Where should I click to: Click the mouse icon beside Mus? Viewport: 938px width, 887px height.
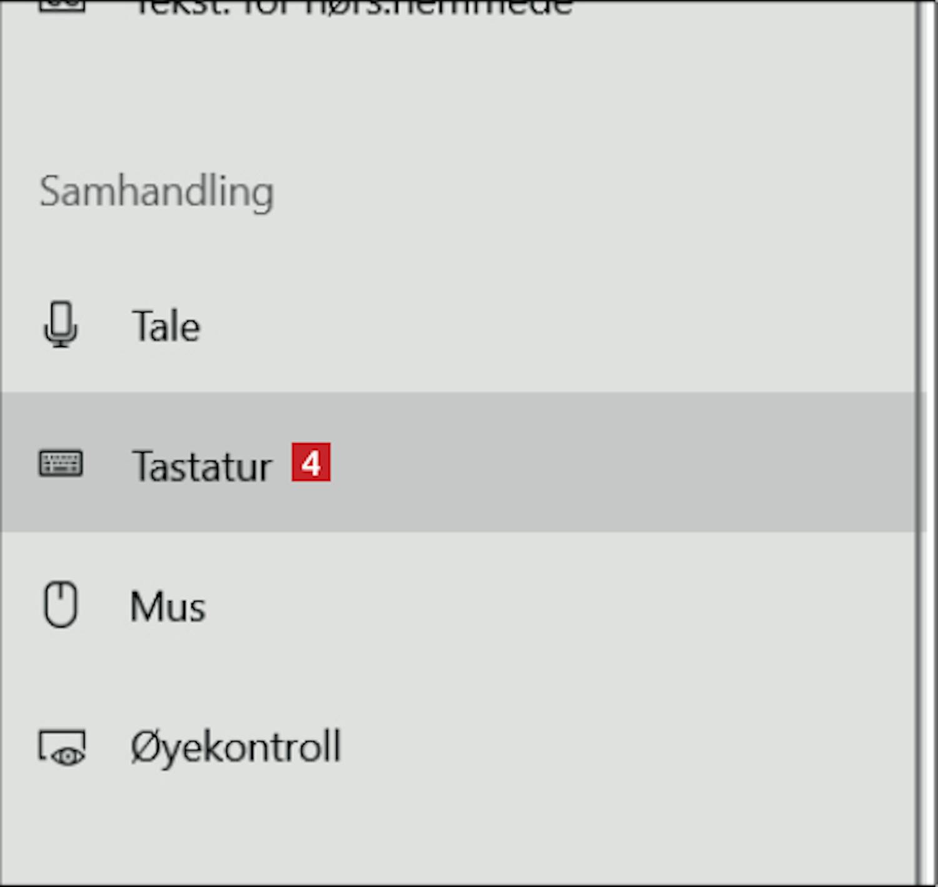coord(61,604)
